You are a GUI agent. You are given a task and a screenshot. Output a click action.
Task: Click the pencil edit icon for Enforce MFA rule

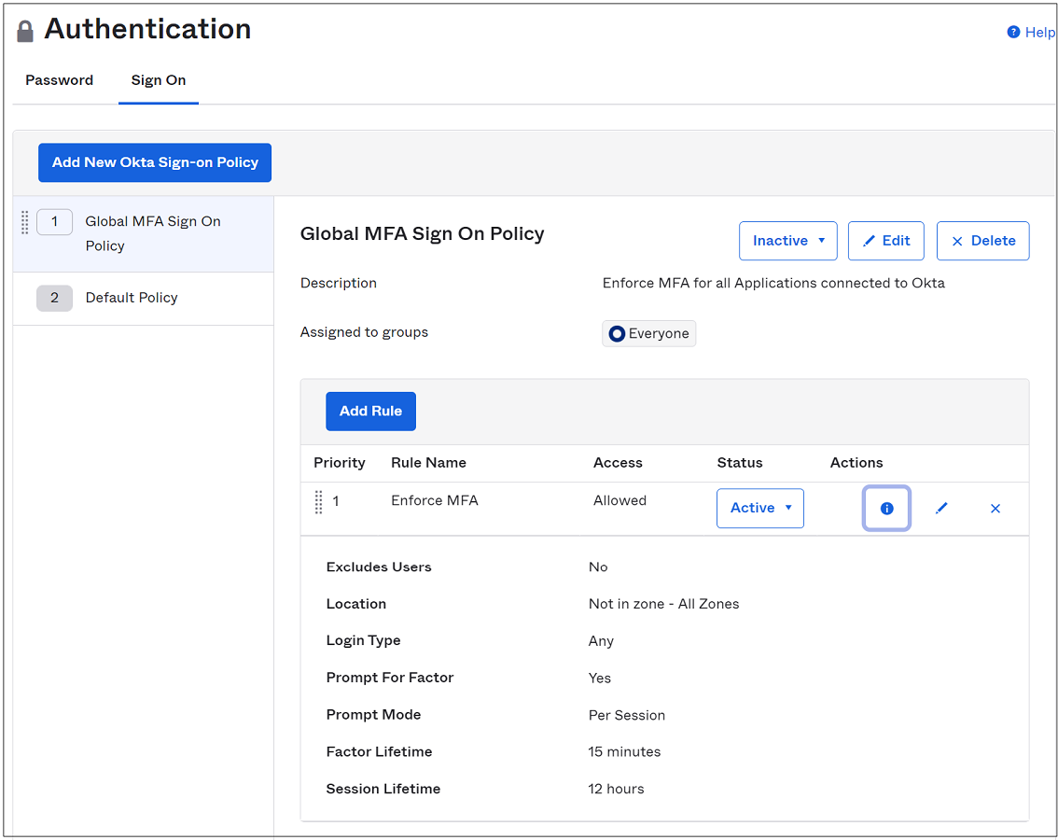click(941, 509)
